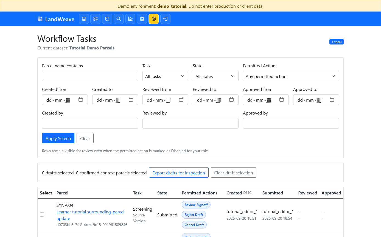Click Review Signoff for SYN-004

(x=196, y=205)
